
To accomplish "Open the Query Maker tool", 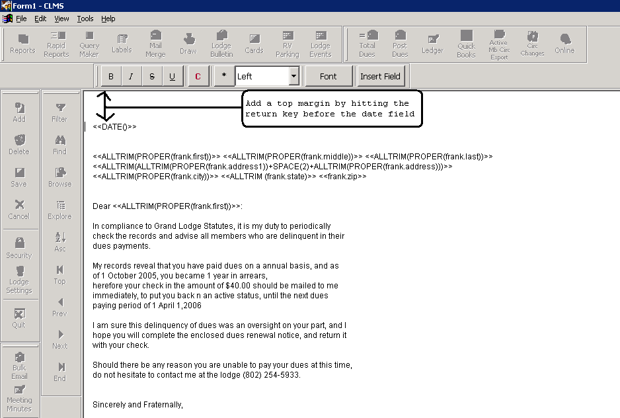I will coord(89,44).
